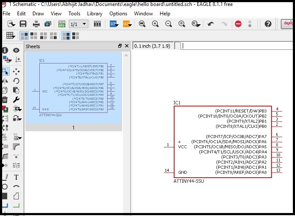This screenshot has height=216, width=295.
Task: Click the design link button at toolbar end
Action: click(287, 24)
